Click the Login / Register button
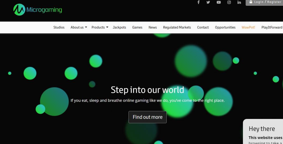The image size is (283, 144). coord(268,2)
